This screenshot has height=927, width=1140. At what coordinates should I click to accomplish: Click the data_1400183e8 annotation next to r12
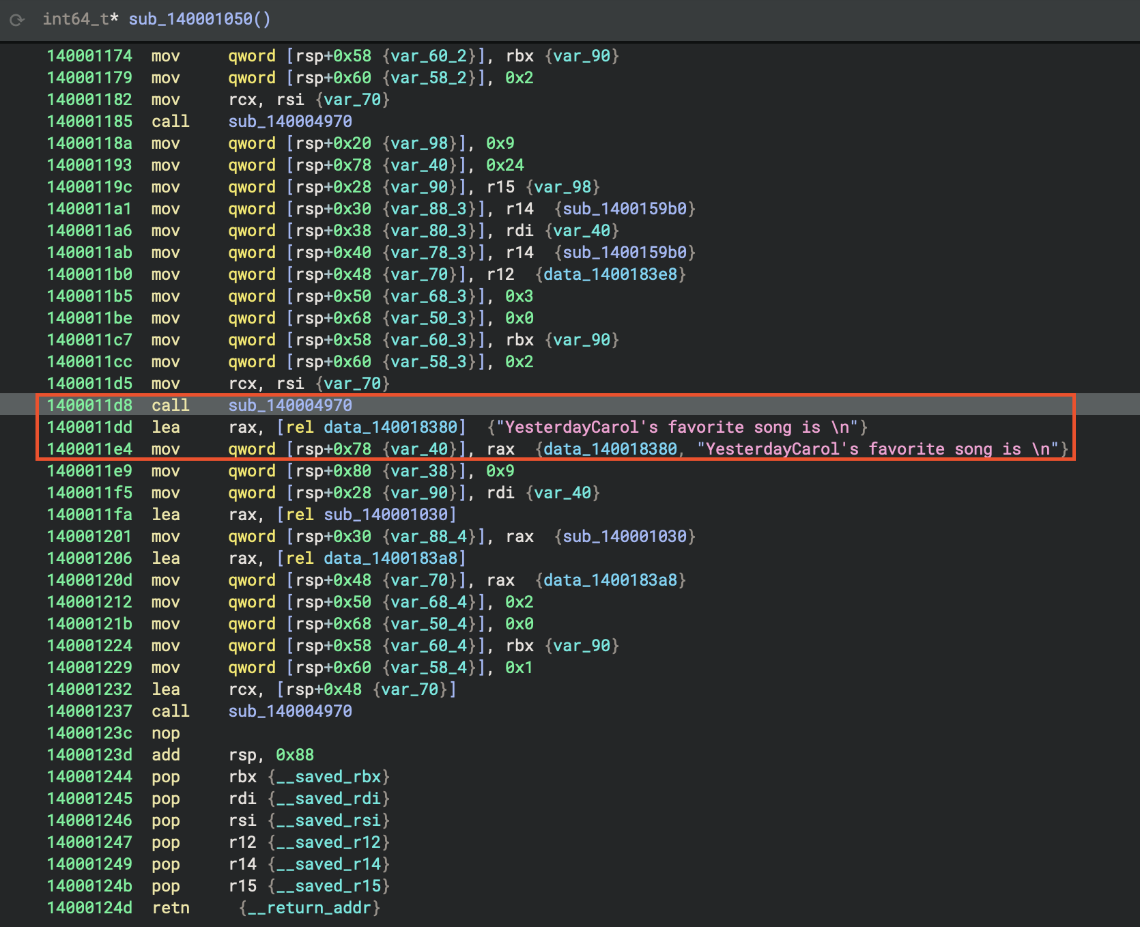[x=610, y=274]
